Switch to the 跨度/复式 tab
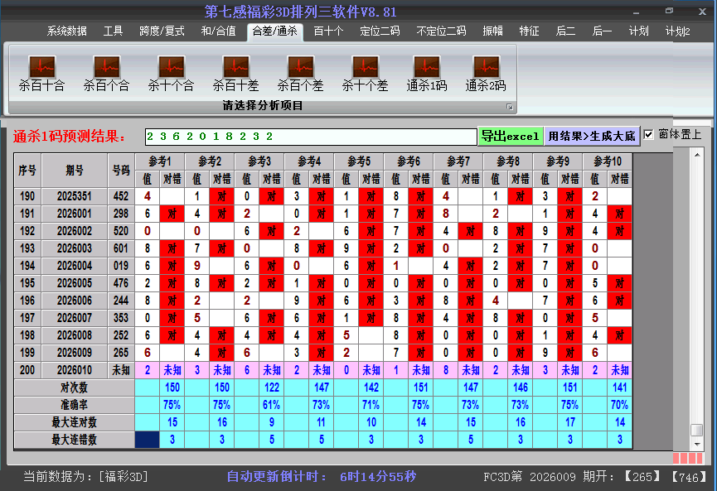Viewport: 717px width, 491px height. [162, 31]
